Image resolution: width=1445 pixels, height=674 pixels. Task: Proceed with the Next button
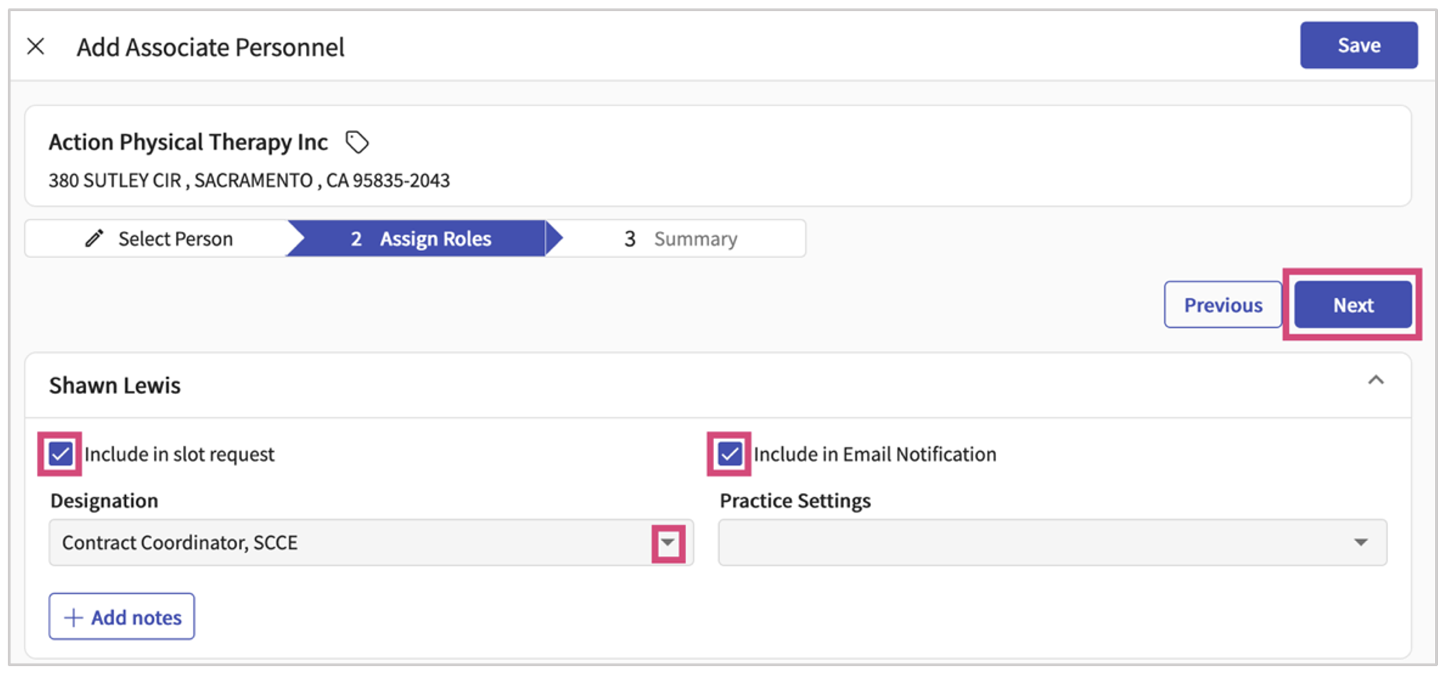pyautogui.click(x=1353, y=305)
